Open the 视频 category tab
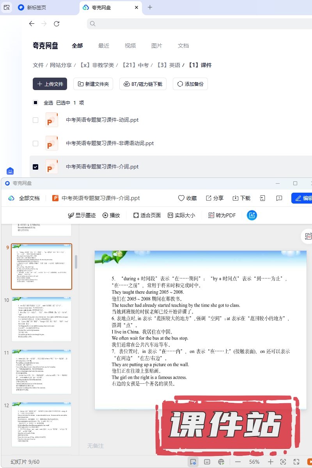The image size is (312, 468). click(x=130, y=46)
